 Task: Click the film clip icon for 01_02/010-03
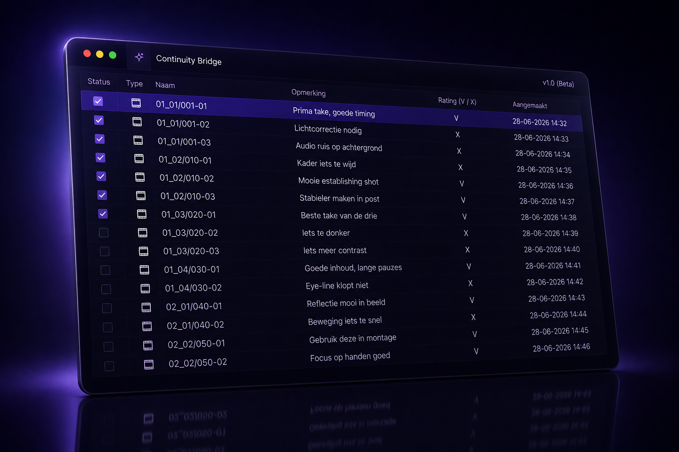coord(141,195)
